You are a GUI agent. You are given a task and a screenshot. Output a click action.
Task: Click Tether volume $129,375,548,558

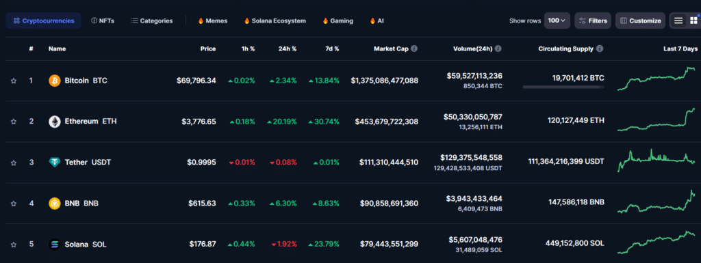tap(471, 158)
